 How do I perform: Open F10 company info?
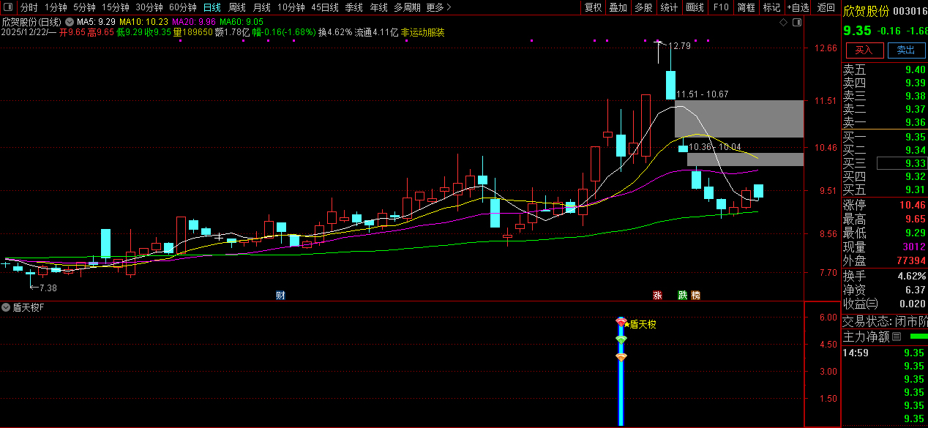point(721,7)
